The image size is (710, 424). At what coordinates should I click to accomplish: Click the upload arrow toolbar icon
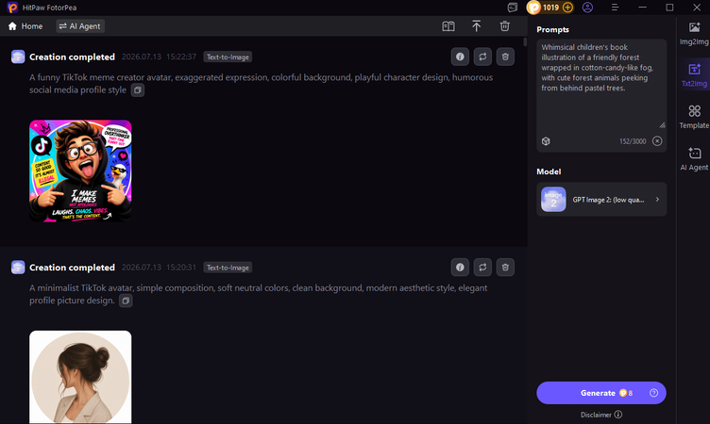pyautogui.click(x=477, y=26)
